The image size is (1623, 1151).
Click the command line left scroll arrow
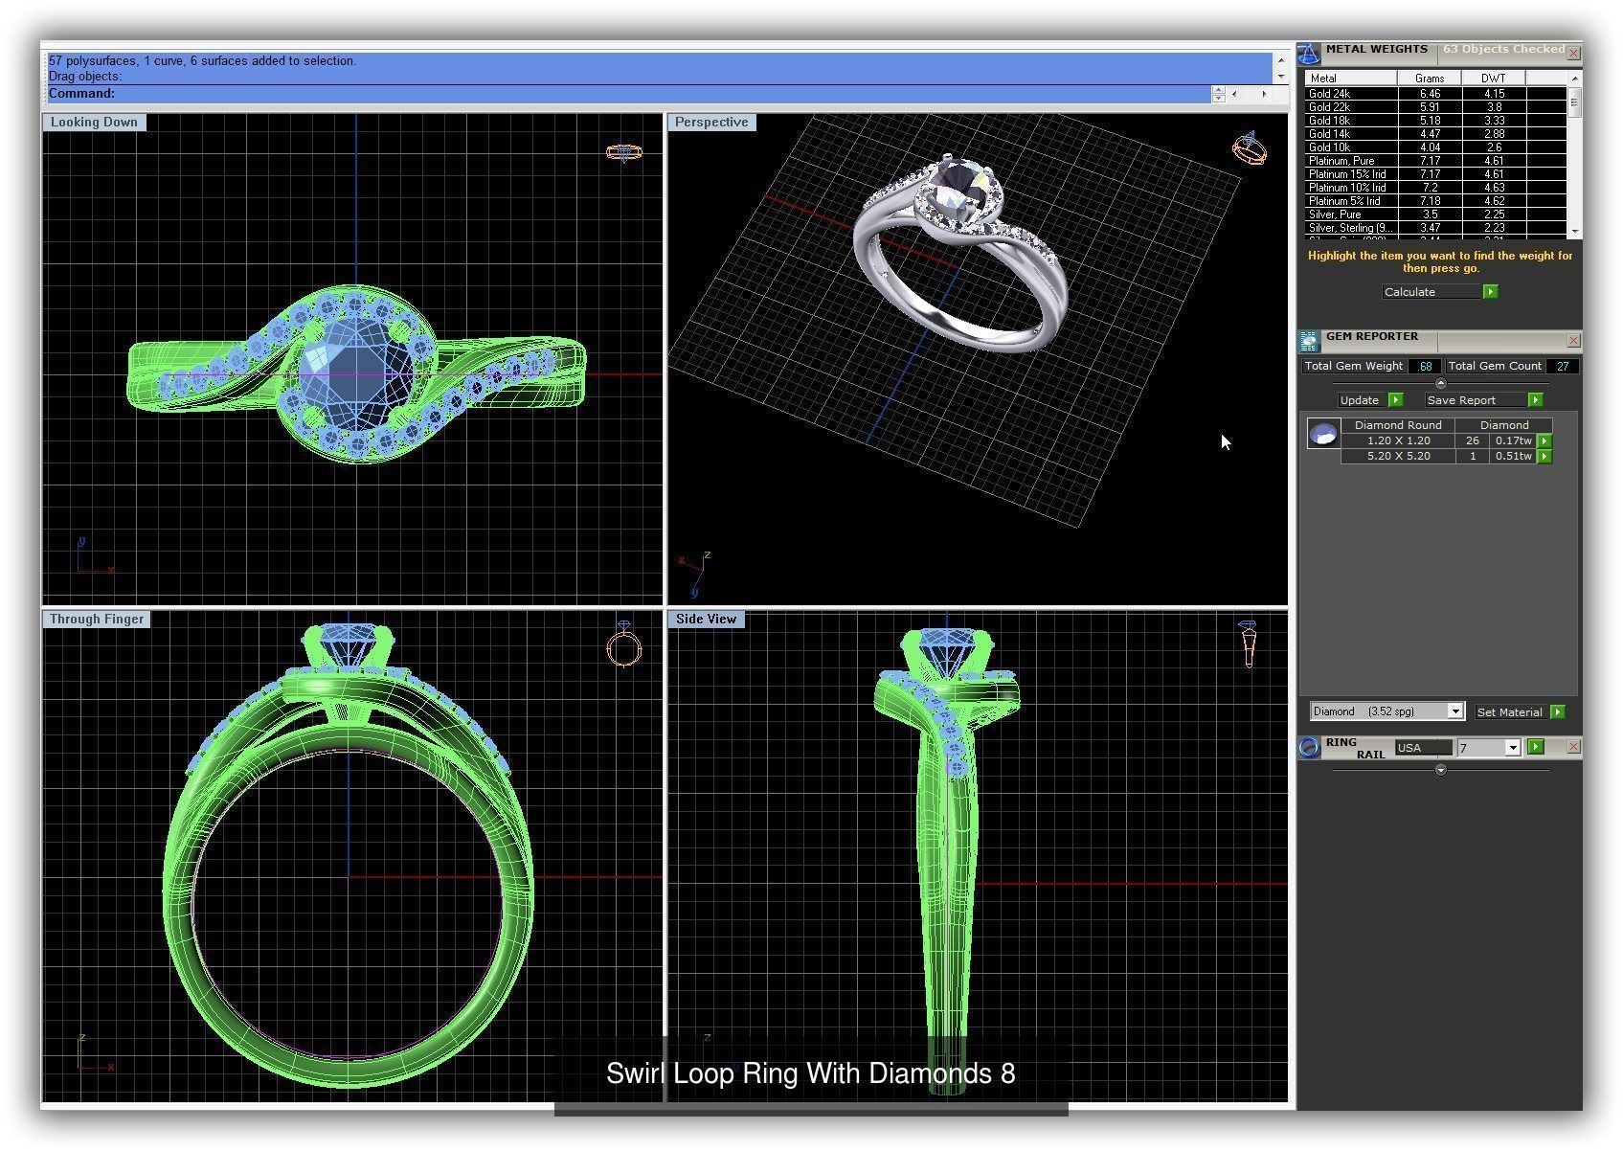click(x=1234, y=94)
